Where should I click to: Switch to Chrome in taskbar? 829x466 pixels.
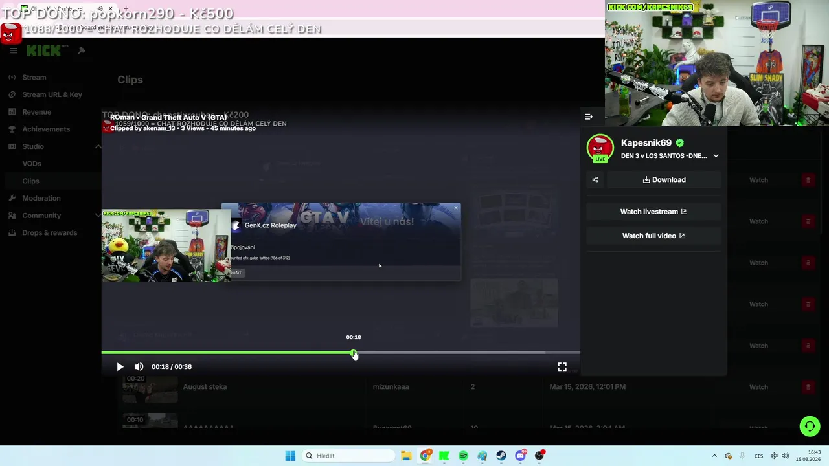[x=425, y=456]
